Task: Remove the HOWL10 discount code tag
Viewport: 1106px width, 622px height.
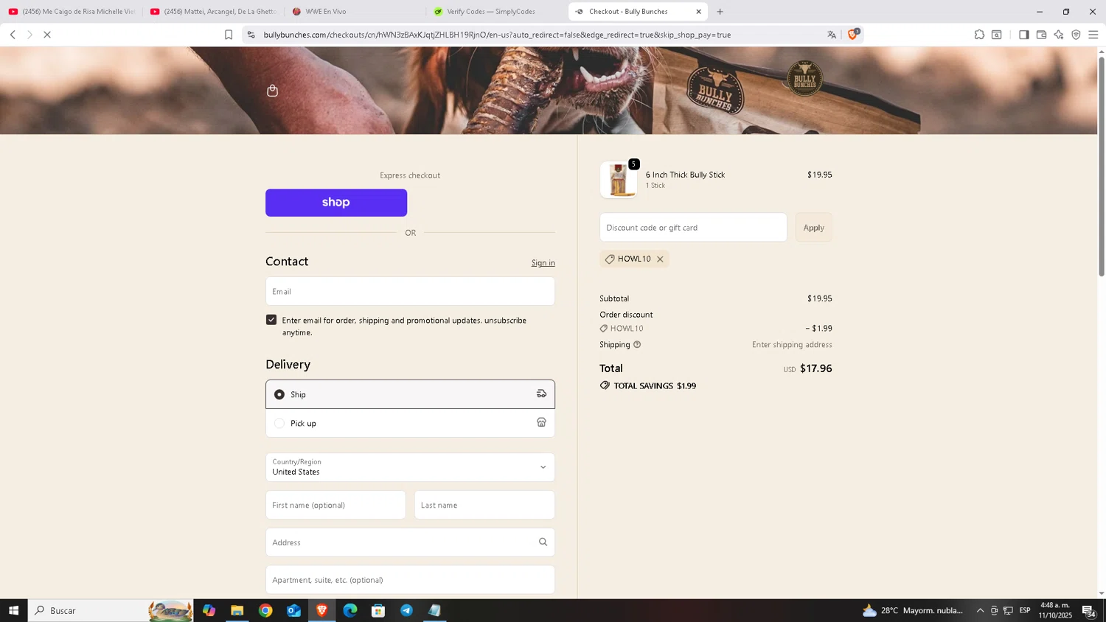Action: pos(660,259)
